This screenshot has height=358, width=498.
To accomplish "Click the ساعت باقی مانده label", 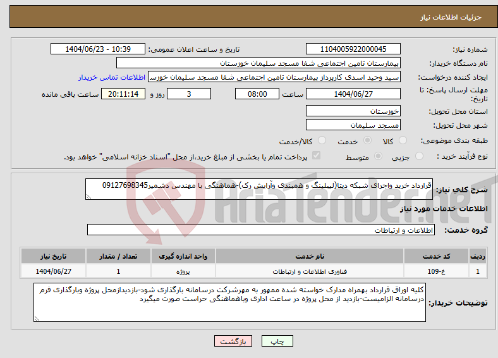I will (70, 94).
